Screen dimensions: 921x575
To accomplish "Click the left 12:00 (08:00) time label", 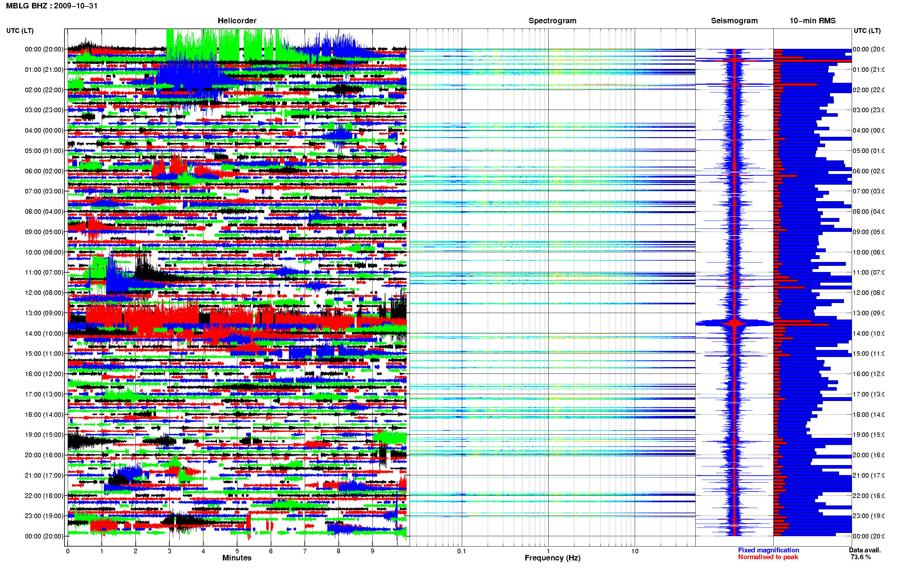I will [44, 293].
